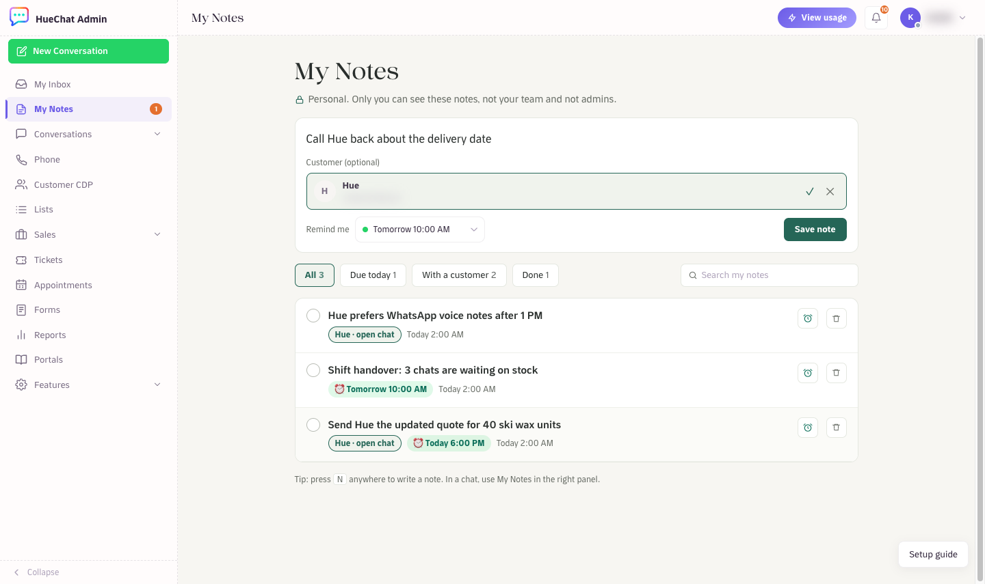985x584 pixels.
Task: Filter notes With a customer
Action: pyautogui.click(x=459, y=275)
